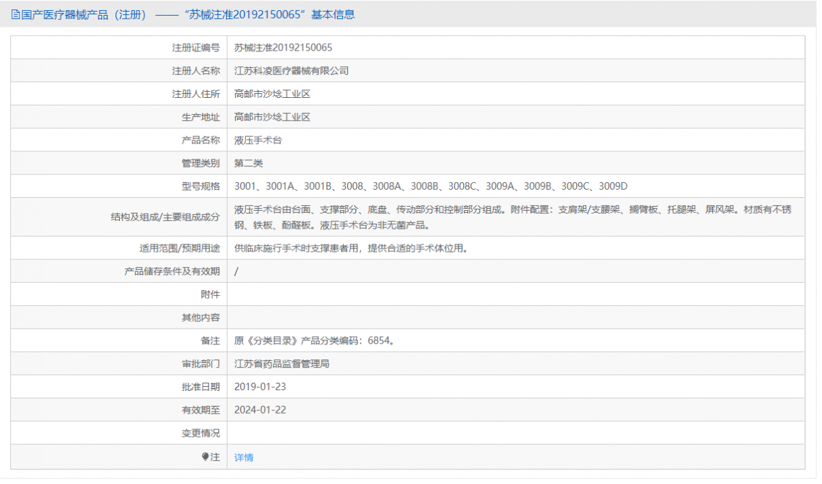The height and width of the screenshot is (484, 822).
Task: Click the lightbulb icon beside 注
Action: (x=205, y=457)
